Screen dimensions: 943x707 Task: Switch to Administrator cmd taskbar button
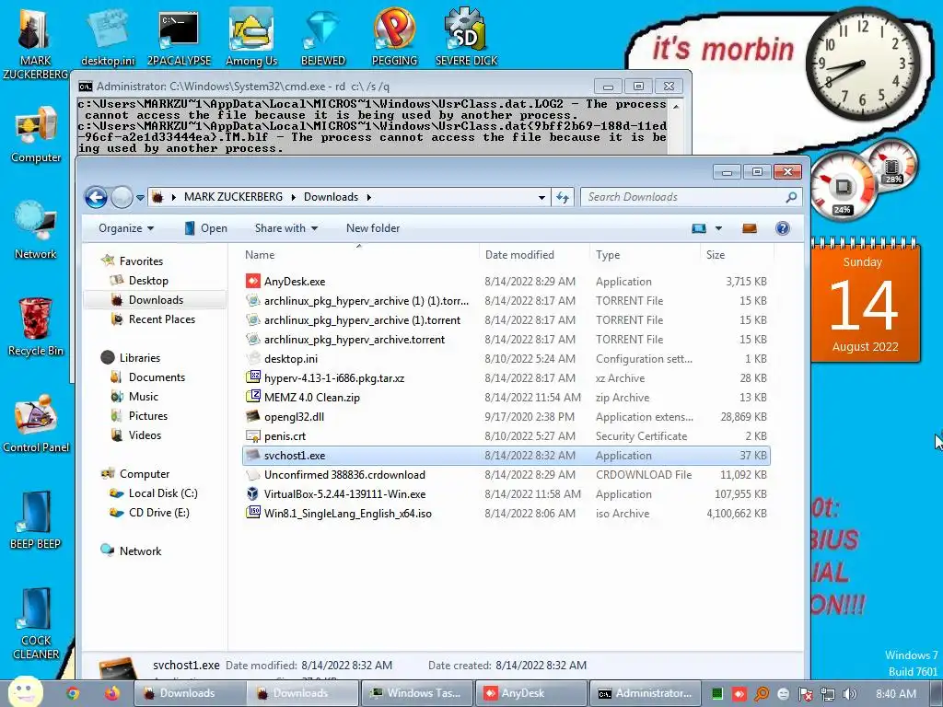(x=645, y=693)
